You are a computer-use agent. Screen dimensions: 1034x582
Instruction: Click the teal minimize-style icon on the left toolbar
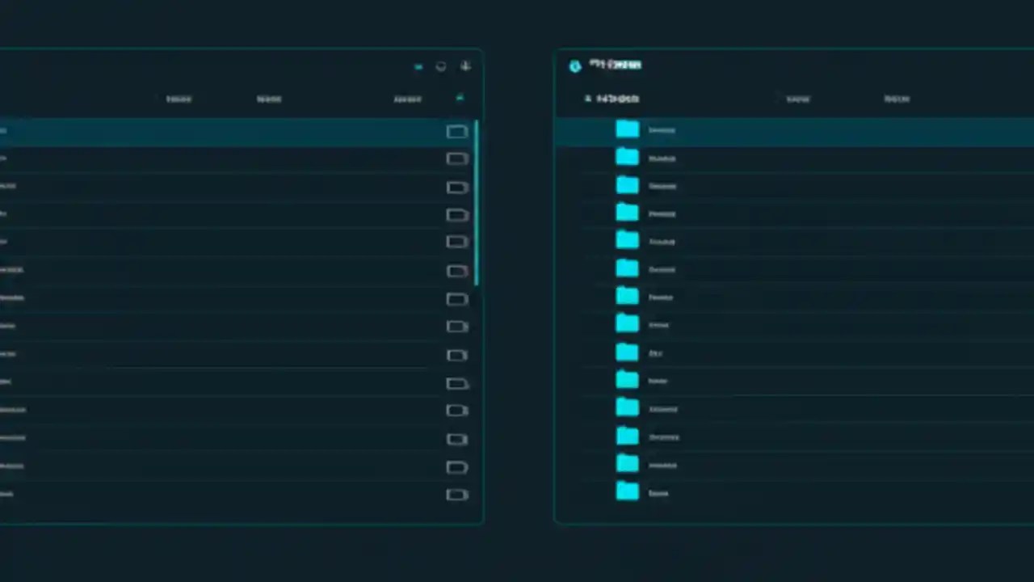(418, 66)
